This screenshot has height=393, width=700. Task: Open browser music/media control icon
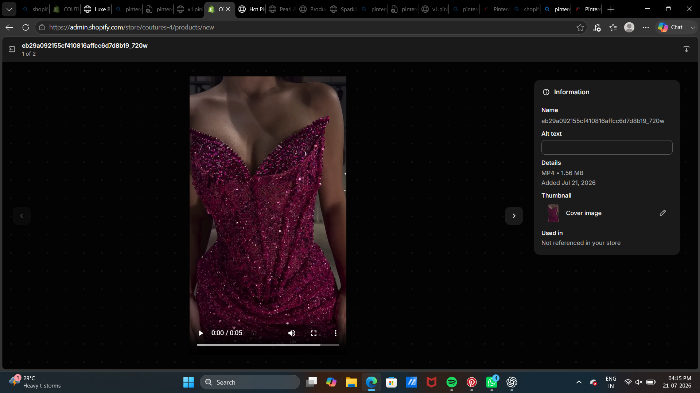pos(597,27)
